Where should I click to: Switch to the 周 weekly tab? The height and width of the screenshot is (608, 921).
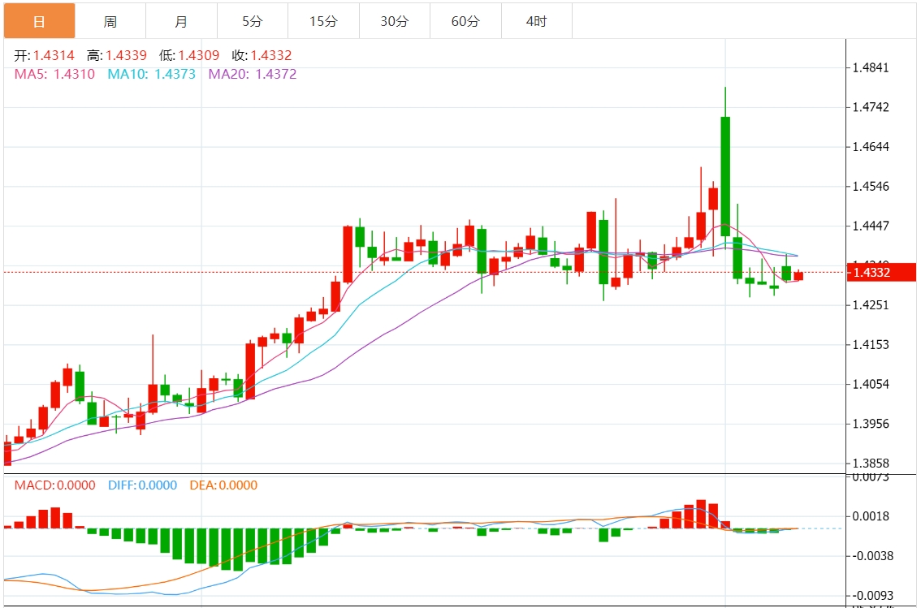pyautogui.click(x=110, y=21)
